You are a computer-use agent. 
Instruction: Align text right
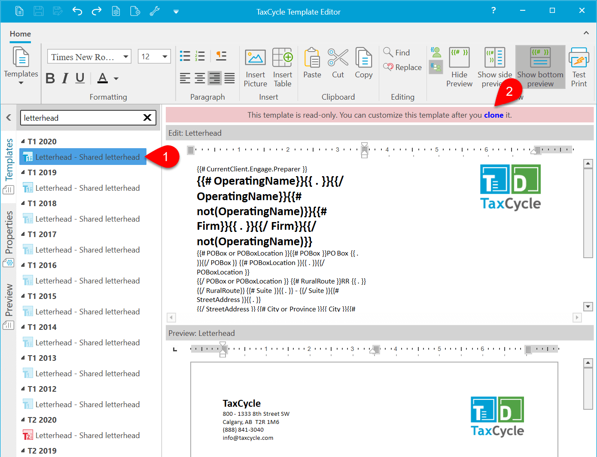pyautogui.click(x=215, y=78)
